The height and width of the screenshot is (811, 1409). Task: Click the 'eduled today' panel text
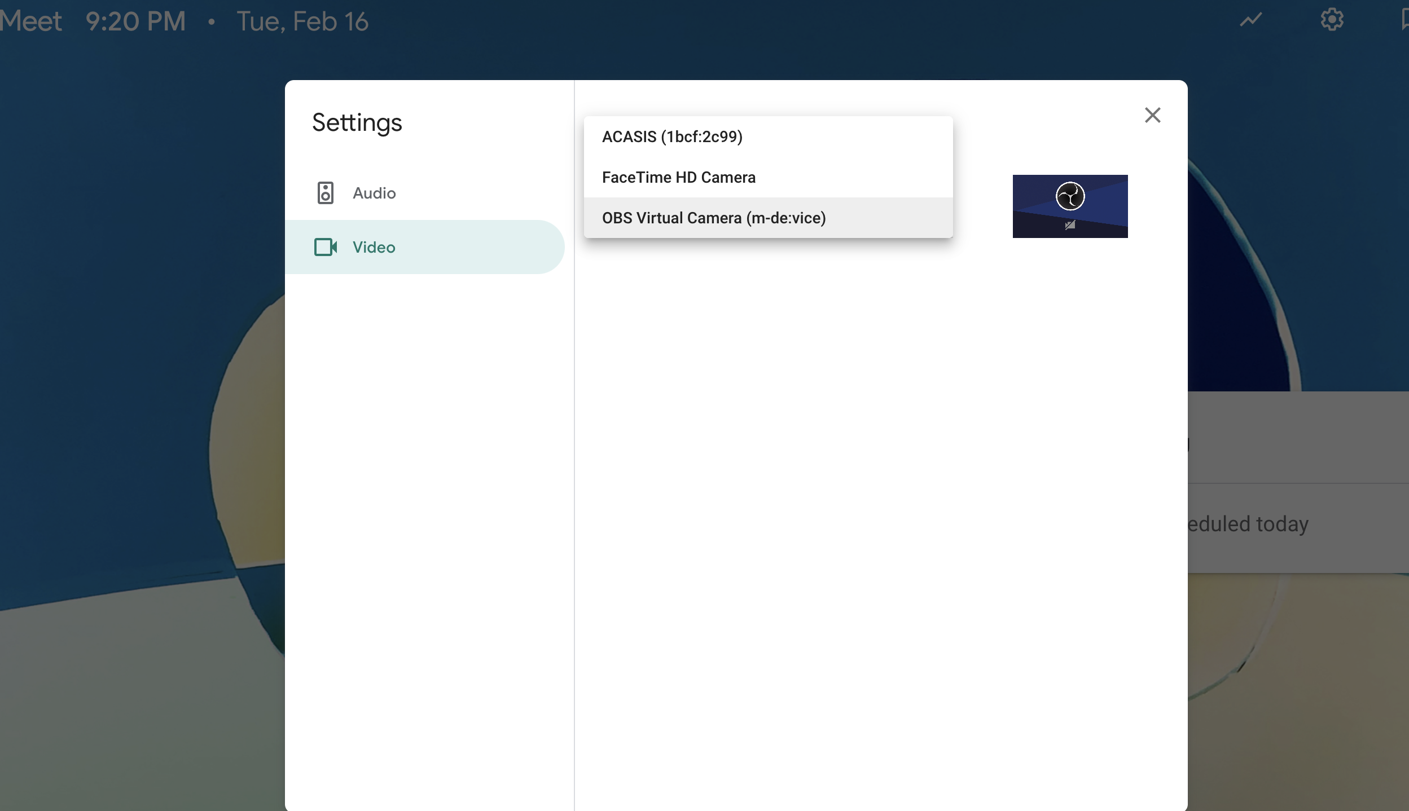pyautogui.click(x=1247, y=524)
